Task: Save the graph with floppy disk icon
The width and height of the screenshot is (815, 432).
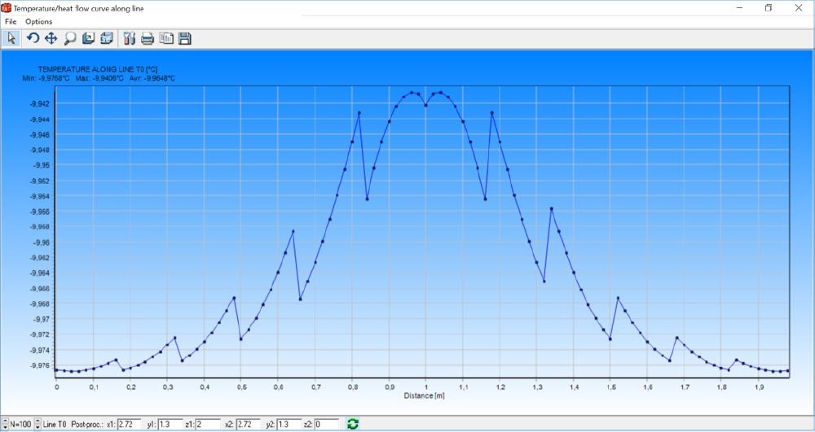Action: click(x=185, y=38)
